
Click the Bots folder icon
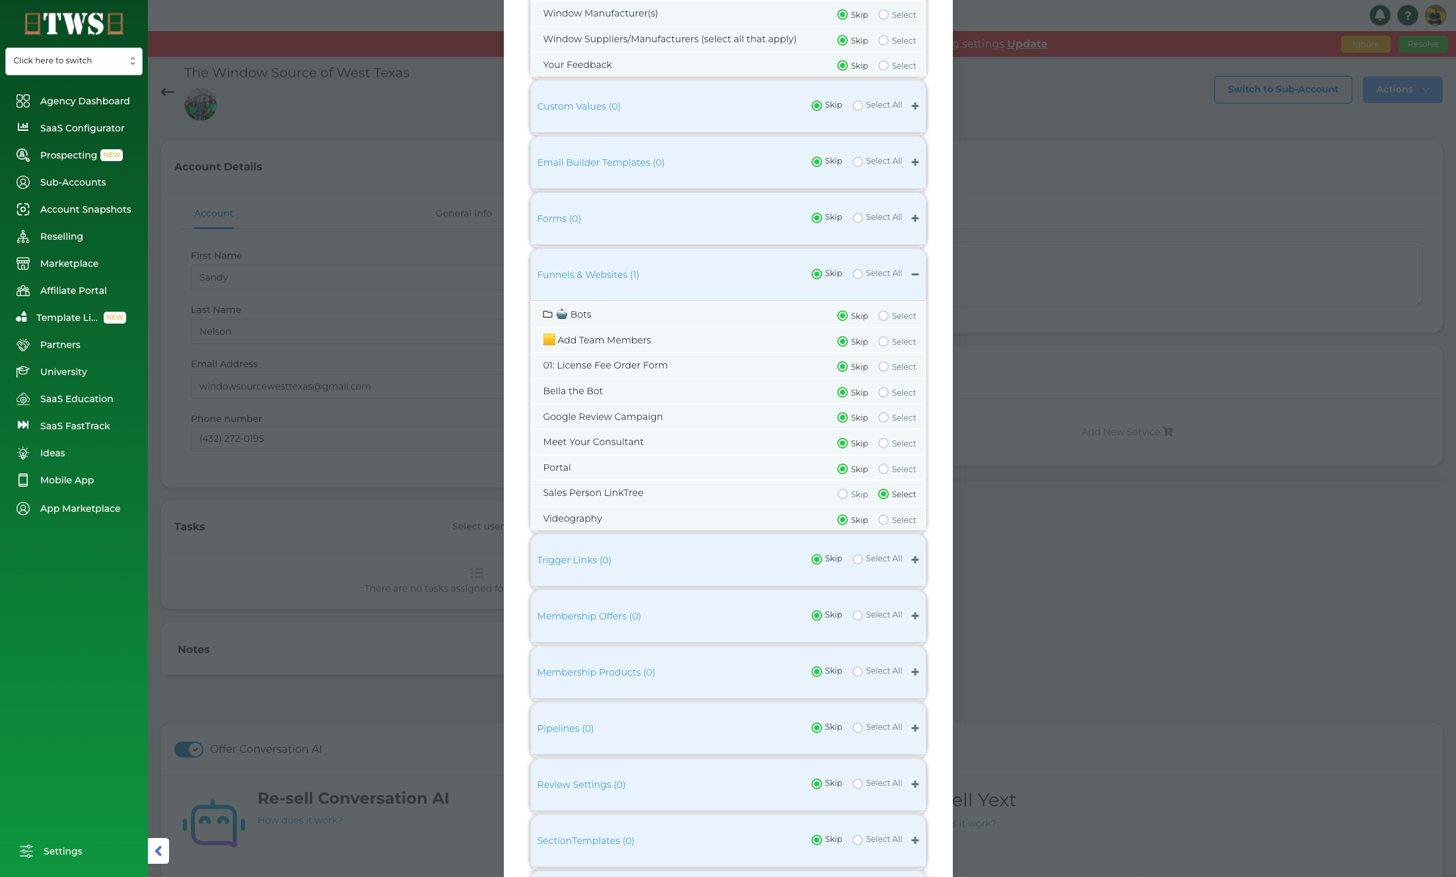(547, 314)
